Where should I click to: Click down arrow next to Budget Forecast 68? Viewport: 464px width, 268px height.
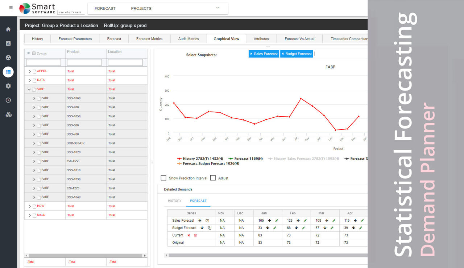coord(296,228)
